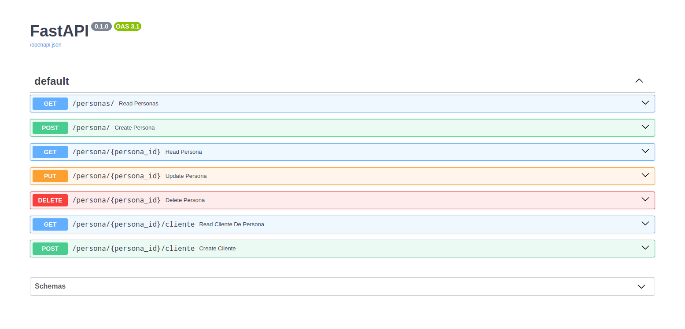
Task: Click the Create Persona summary text
Action: click(x=135, y=128)
